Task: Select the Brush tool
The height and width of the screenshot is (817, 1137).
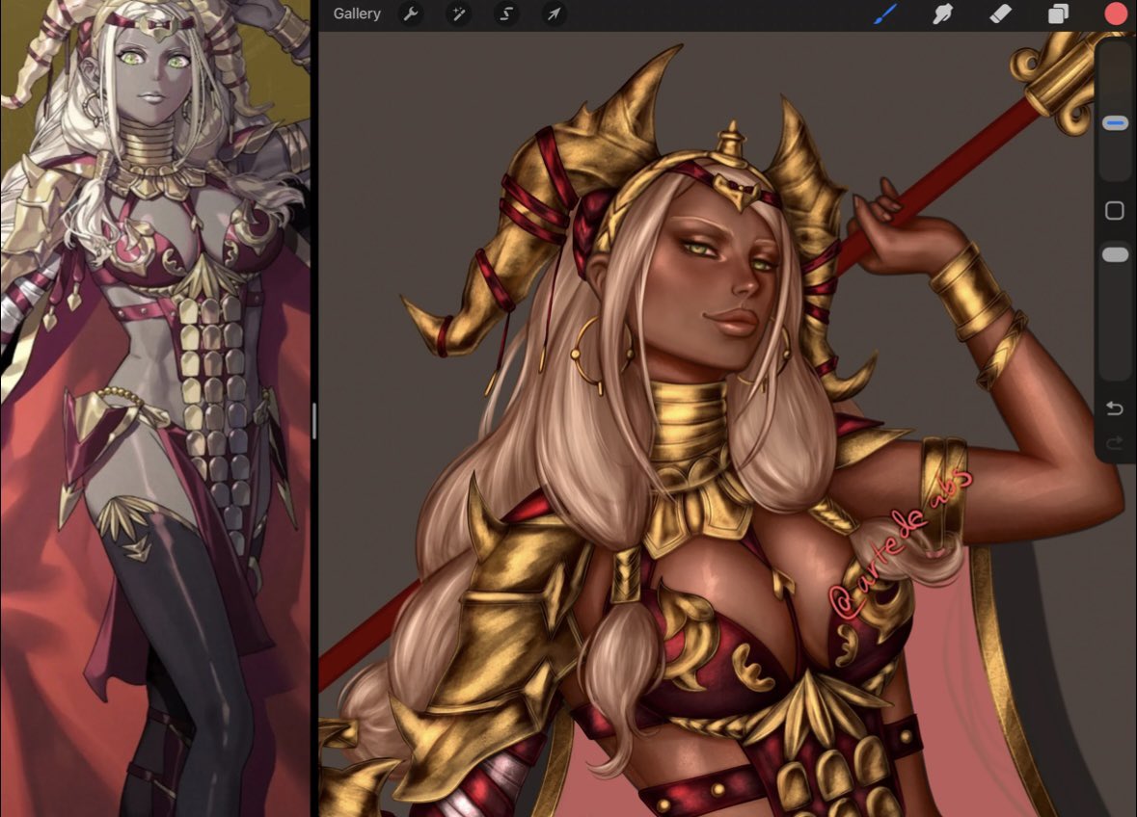Action: (885, 13)
